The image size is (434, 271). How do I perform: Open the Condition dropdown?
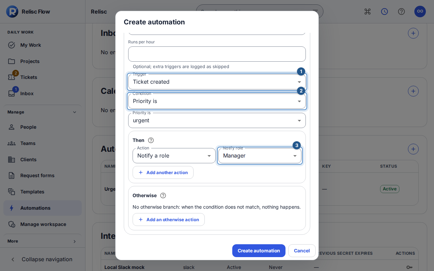217,101
